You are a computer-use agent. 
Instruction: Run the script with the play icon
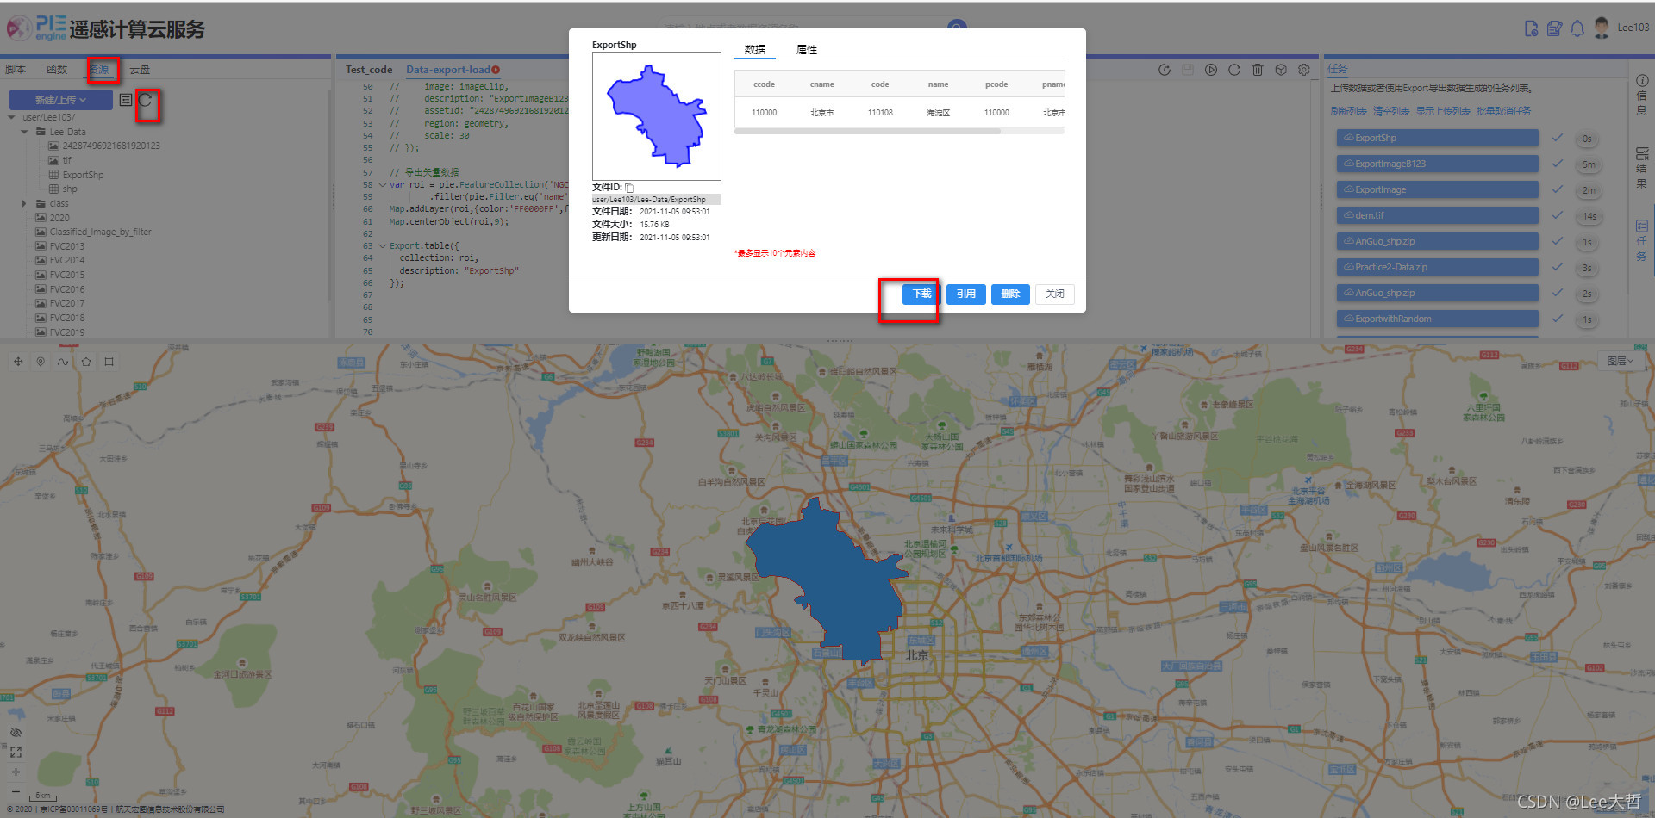[1211, 70]
